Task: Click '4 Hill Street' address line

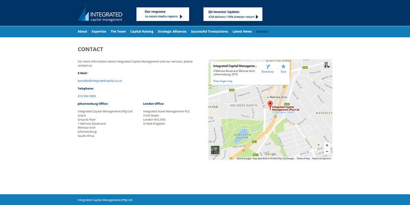Action: pos(151,116)
